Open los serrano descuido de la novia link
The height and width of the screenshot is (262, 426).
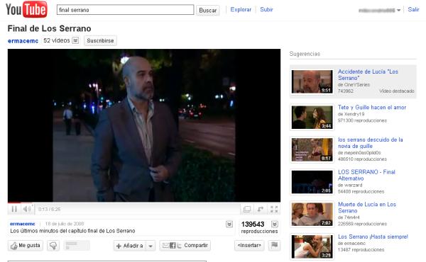pyautogui.click(x=371, y=143)
